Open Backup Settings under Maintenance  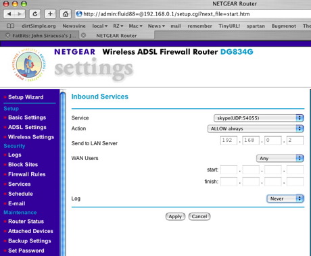click(30, 240)
